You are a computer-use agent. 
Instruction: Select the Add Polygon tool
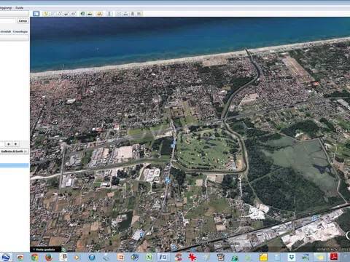click(x=52, y=14)
